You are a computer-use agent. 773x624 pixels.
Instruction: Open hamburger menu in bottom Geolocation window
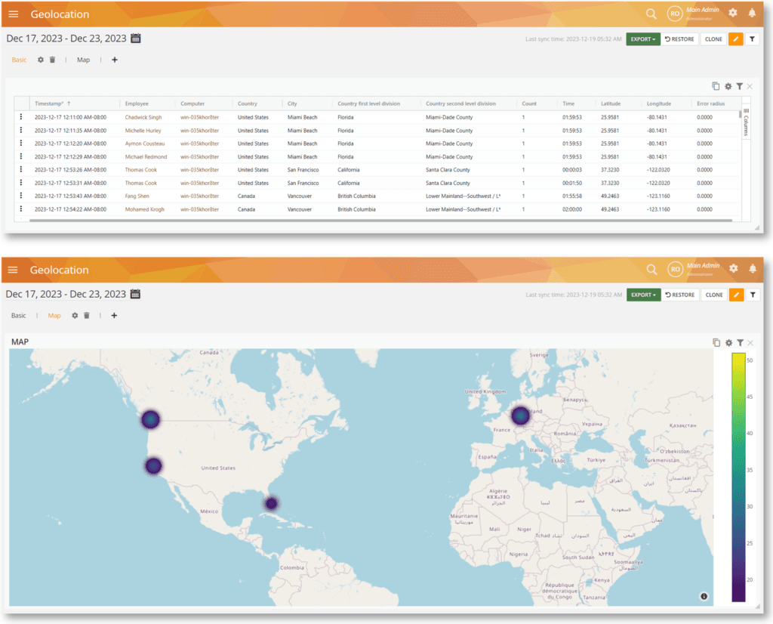(x=13, y=270)
